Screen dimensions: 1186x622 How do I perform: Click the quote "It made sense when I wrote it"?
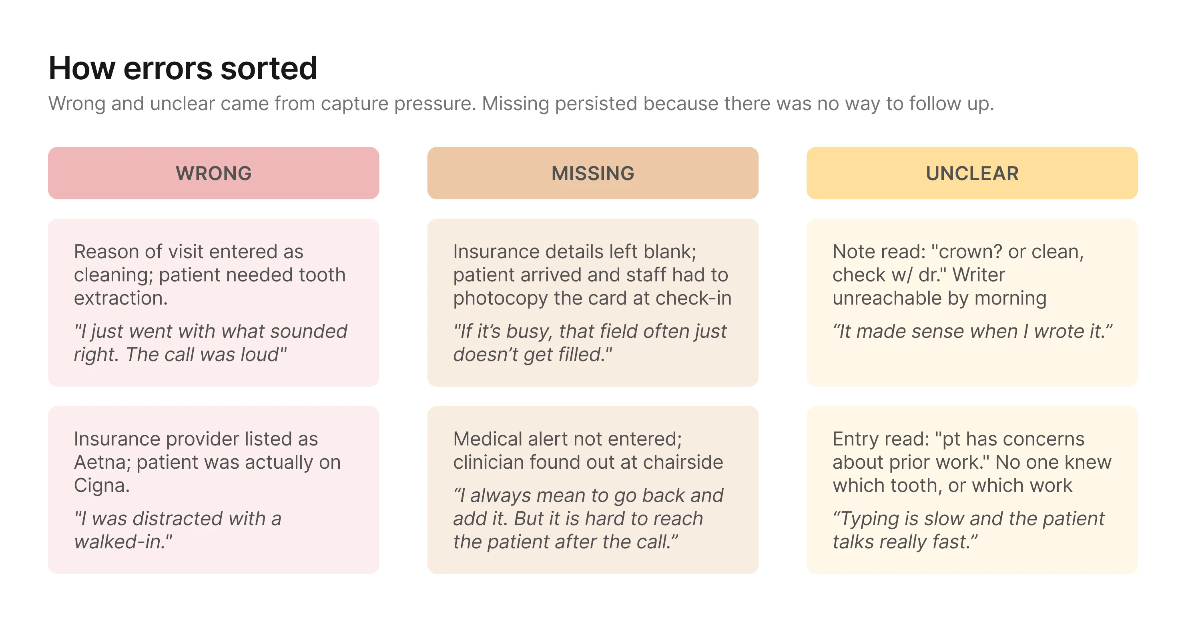pos(972,331)
